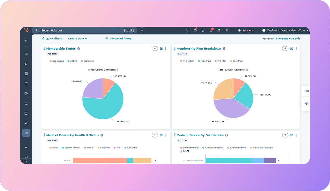
Task: Open the Workflows icon in the sidebar
Action: click(x=26, y=123)
